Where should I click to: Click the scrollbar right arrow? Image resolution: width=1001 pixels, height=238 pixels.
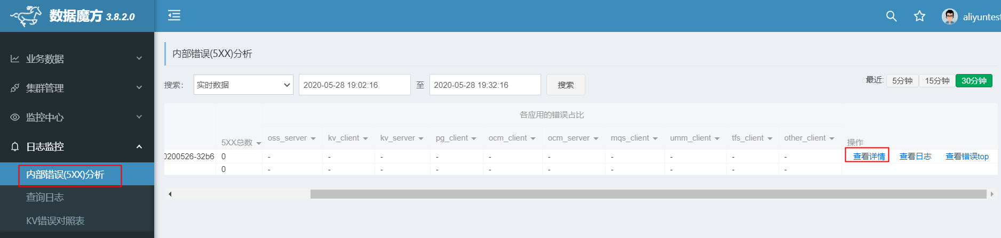pyautogui.click(x=992, y=194)
